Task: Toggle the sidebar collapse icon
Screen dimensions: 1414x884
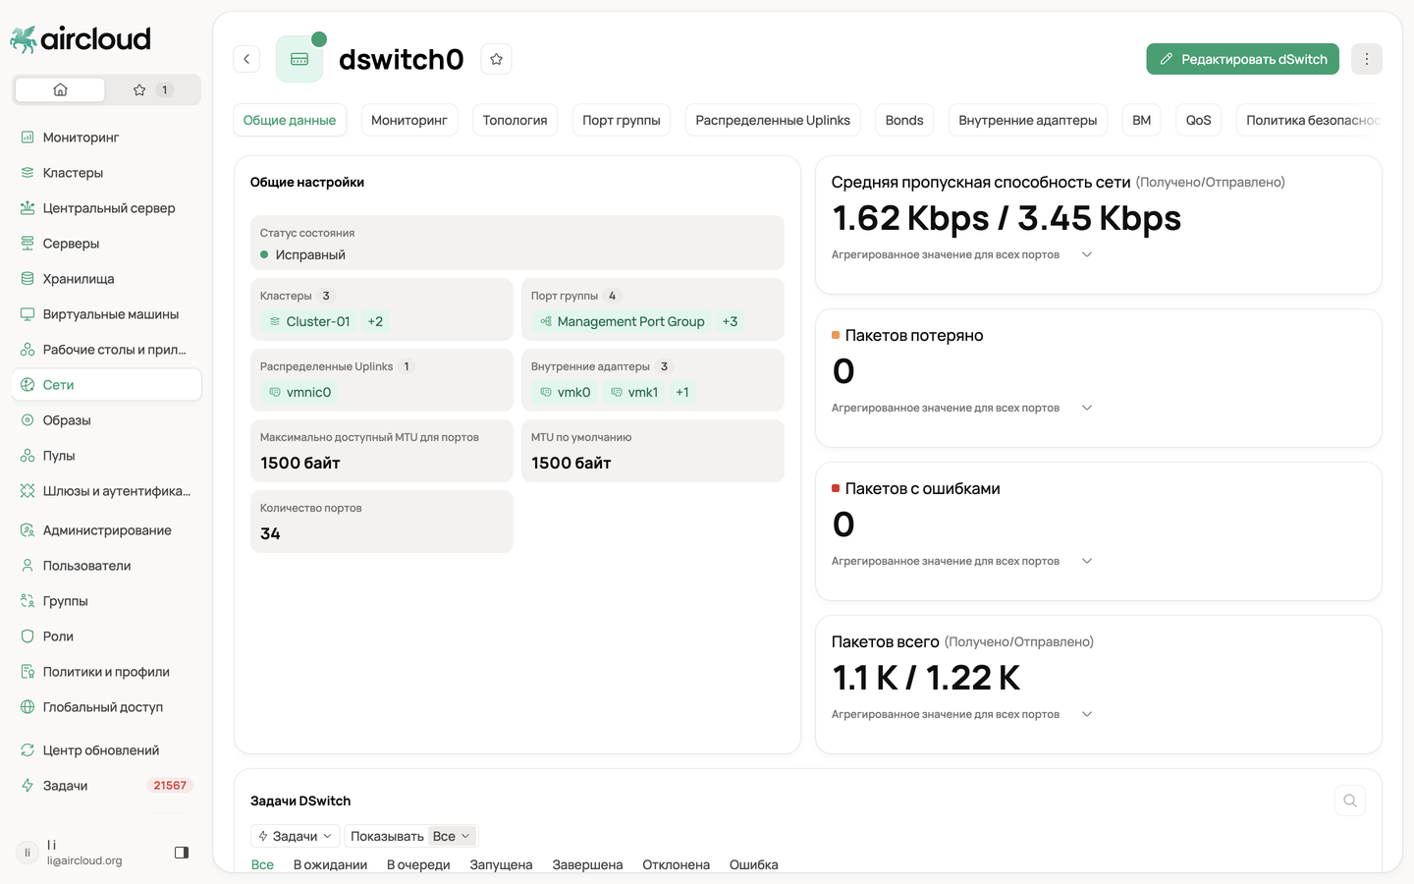Action: (182, 853)
